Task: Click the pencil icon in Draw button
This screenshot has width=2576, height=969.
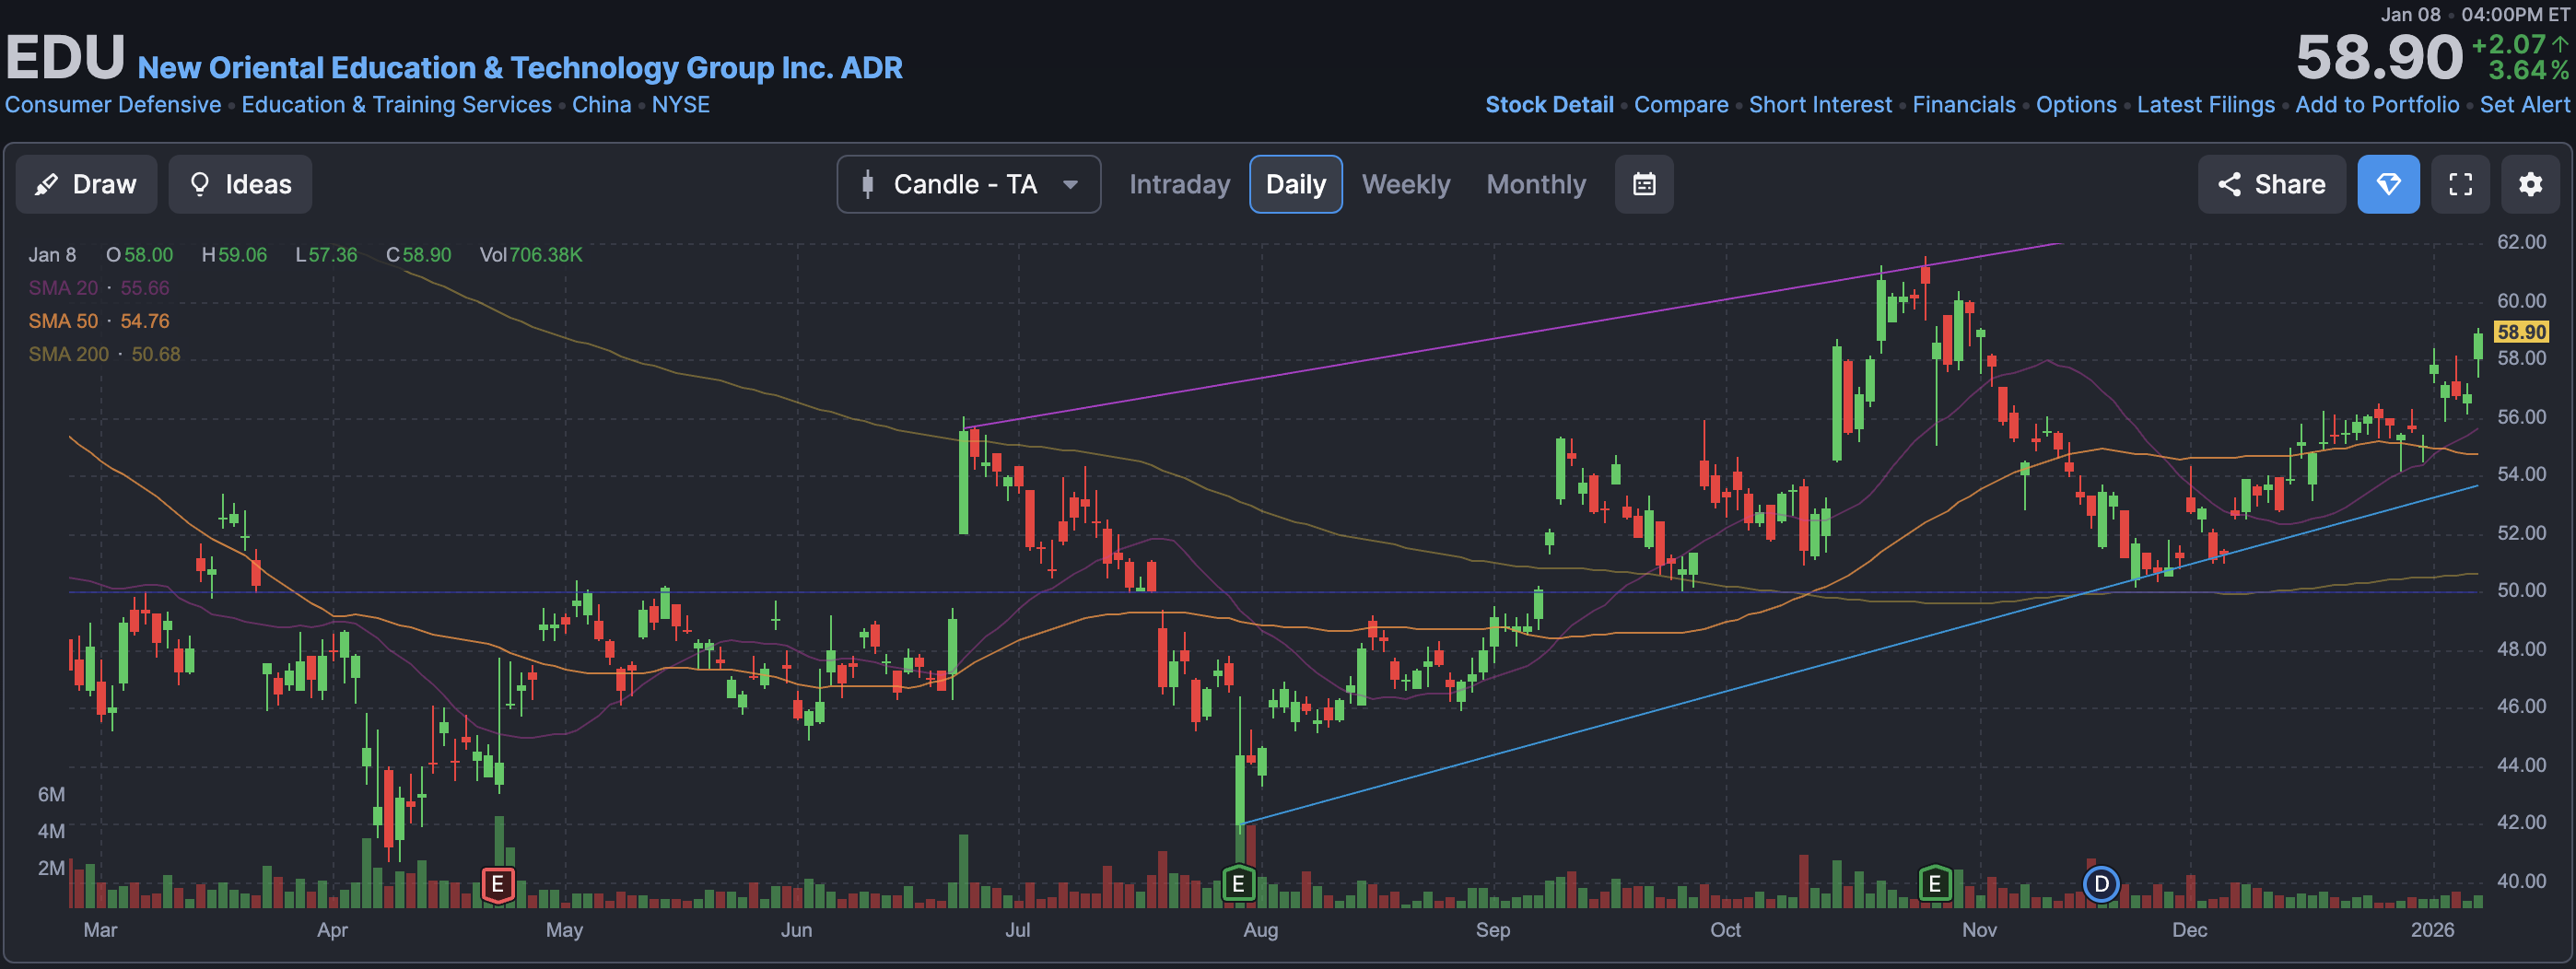Action: coord(46,184)
